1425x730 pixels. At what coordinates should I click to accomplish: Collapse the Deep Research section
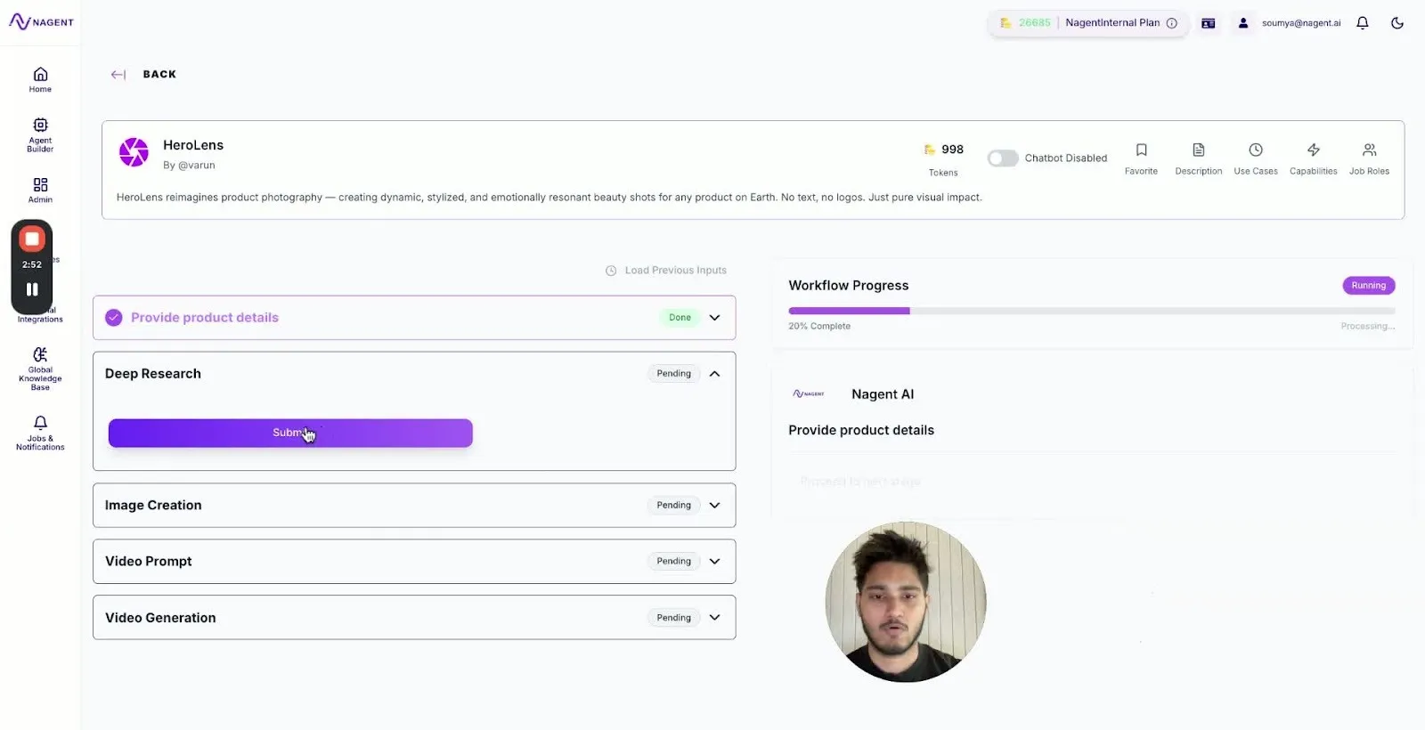point(714,374)
